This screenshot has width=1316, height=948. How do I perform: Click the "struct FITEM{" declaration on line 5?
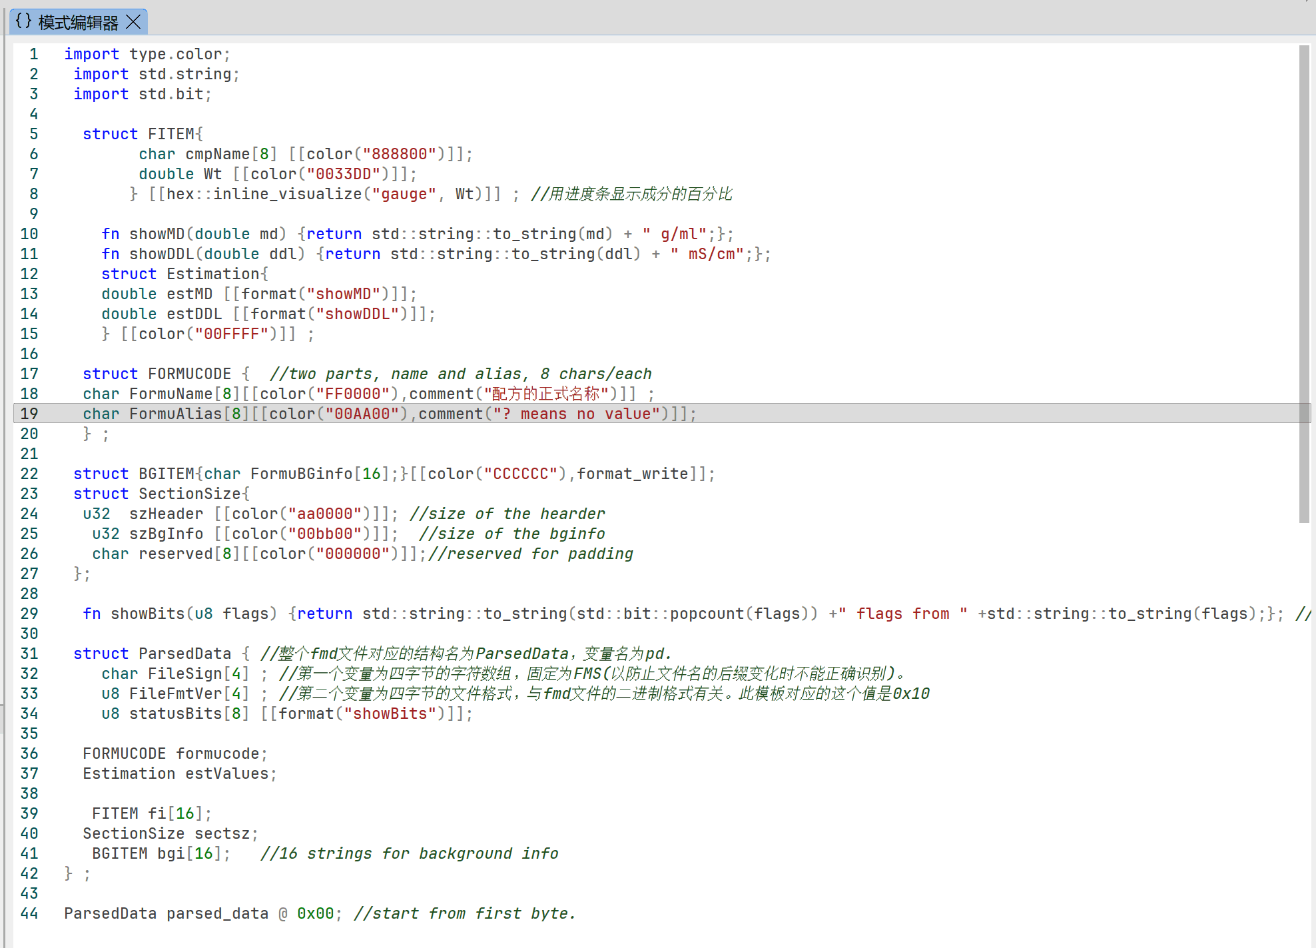(143, 134)
